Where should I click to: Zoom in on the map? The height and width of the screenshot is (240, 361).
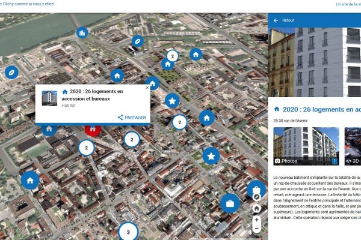coord(257,220)
